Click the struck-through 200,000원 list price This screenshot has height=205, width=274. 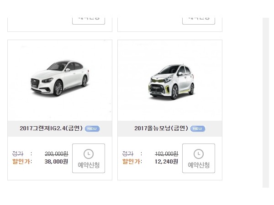[x=57, y=154]
